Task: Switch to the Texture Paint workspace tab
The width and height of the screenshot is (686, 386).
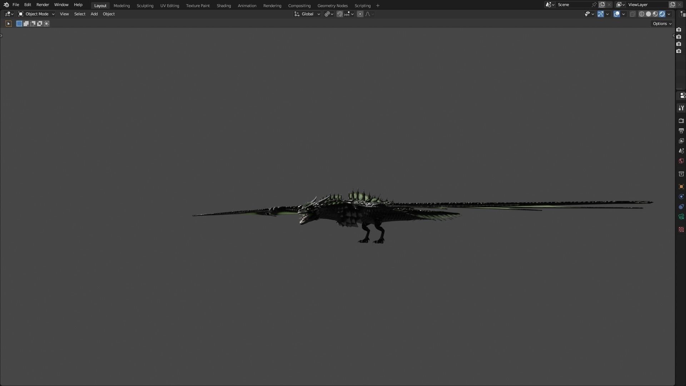Action: (198, 6)
